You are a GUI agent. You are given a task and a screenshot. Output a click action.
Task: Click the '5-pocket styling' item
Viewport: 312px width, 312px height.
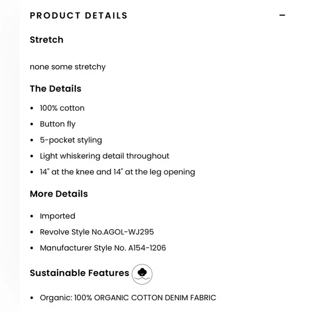(x=71, y=140)
